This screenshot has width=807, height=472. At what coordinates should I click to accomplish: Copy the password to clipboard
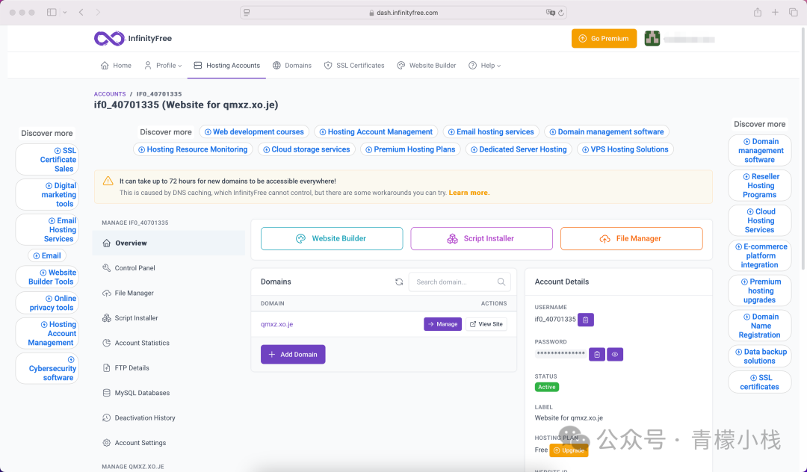pos(596,355)
